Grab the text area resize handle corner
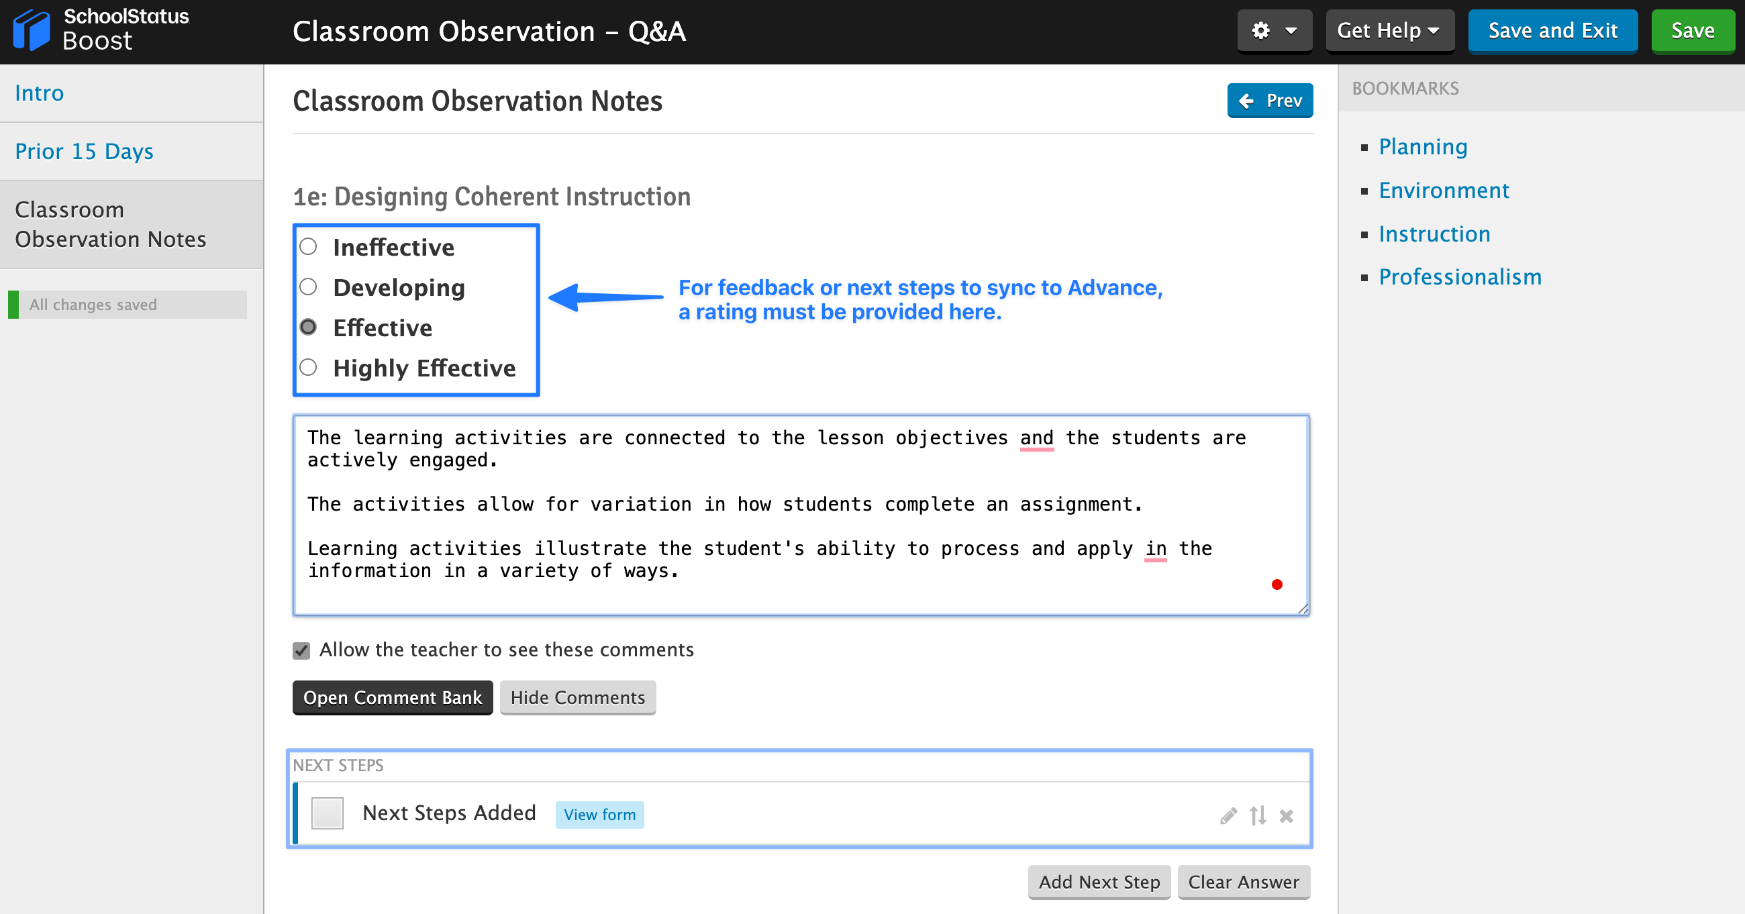1745x914 pixels. [x=1303, y=609]
